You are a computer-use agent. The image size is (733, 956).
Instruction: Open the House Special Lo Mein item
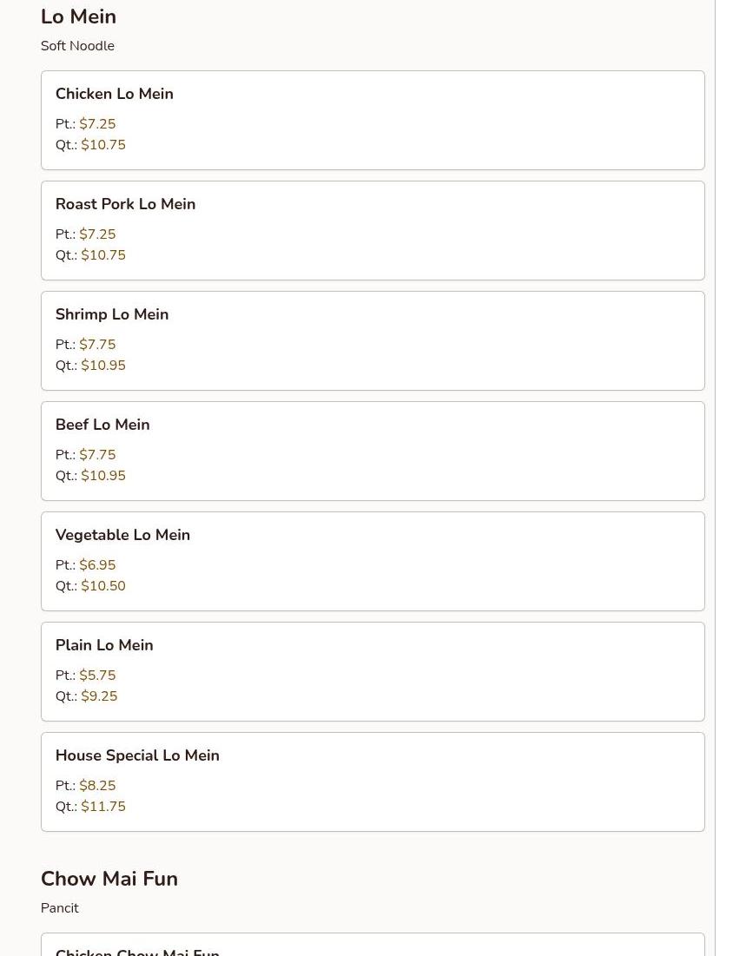pyautogui.click(x=373, y=781)
